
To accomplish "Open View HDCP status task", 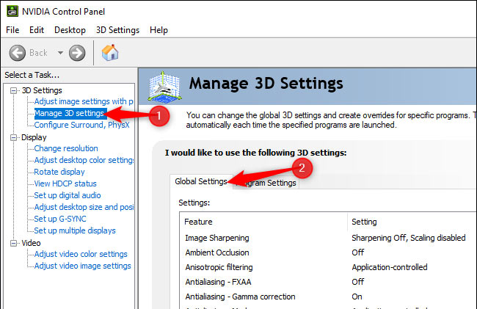I will pyautogui.click(x=65, y=183).
